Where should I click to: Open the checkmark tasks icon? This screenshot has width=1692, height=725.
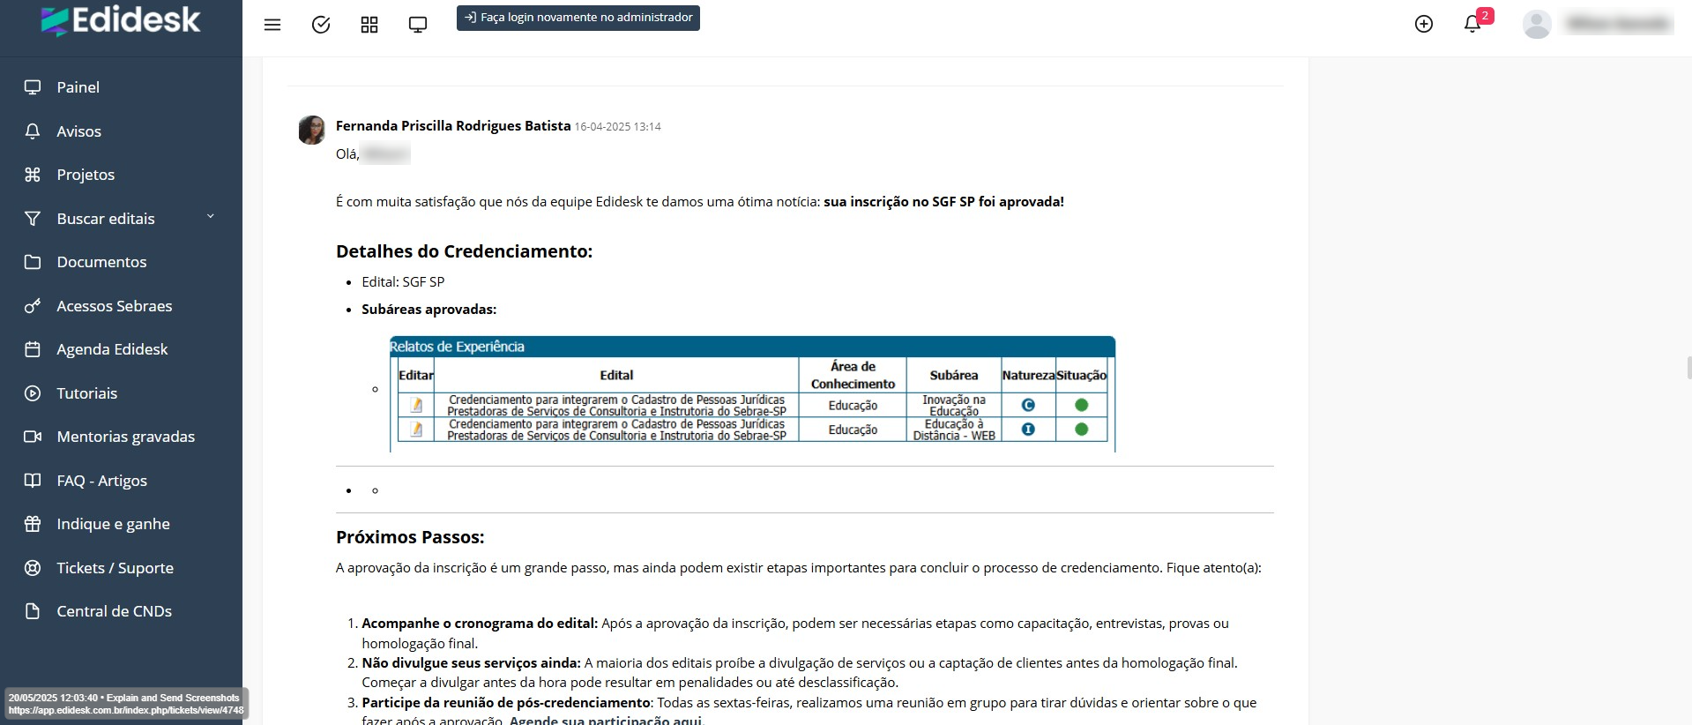tap(321, 25)
